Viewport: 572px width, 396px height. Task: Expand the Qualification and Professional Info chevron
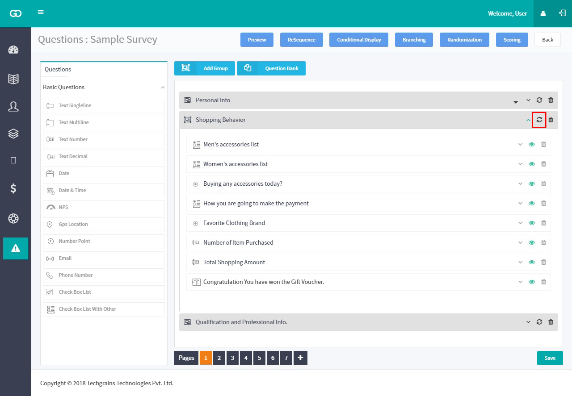[528, 322]
